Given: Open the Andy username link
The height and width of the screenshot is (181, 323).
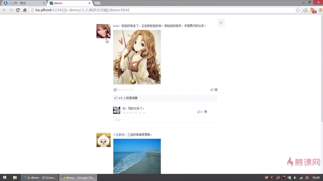Looking at the screenshot, I should point(116,26).
